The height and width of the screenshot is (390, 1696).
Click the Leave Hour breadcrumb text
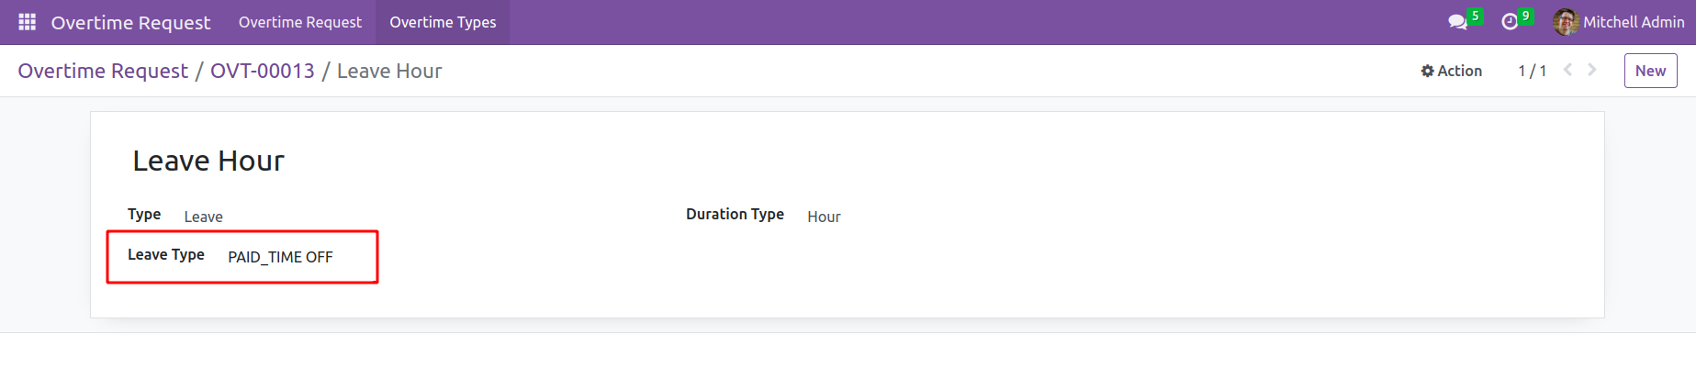tap(389, 71)
